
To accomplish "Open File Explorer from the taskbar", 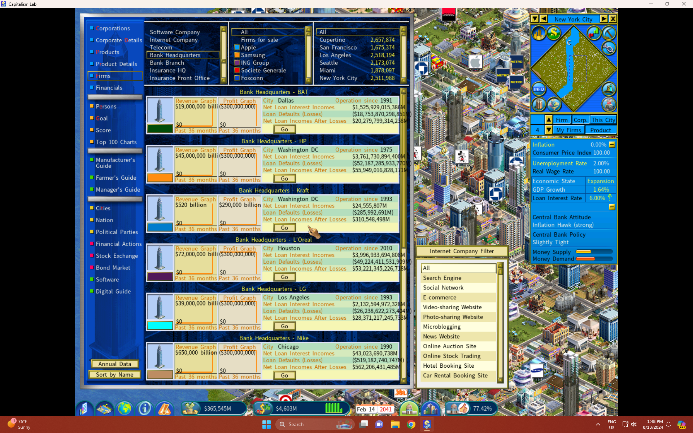I will click(395, 424).
